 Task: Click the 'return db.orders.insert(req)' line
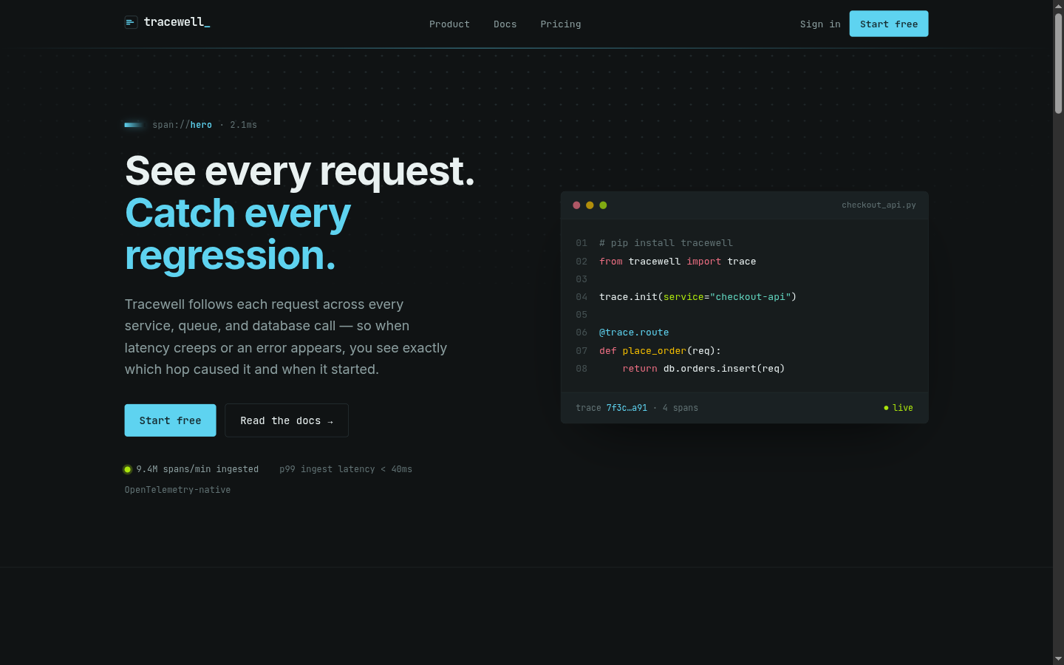pyautogui.click(x=703, y=369)
